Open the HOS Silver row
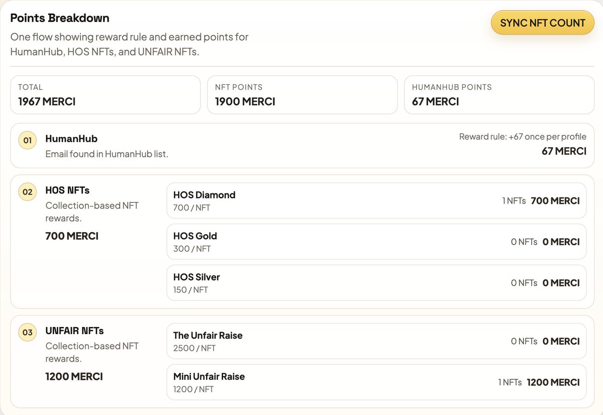The height and width of the screenshot is (415, 603). (x=376, y=283)
